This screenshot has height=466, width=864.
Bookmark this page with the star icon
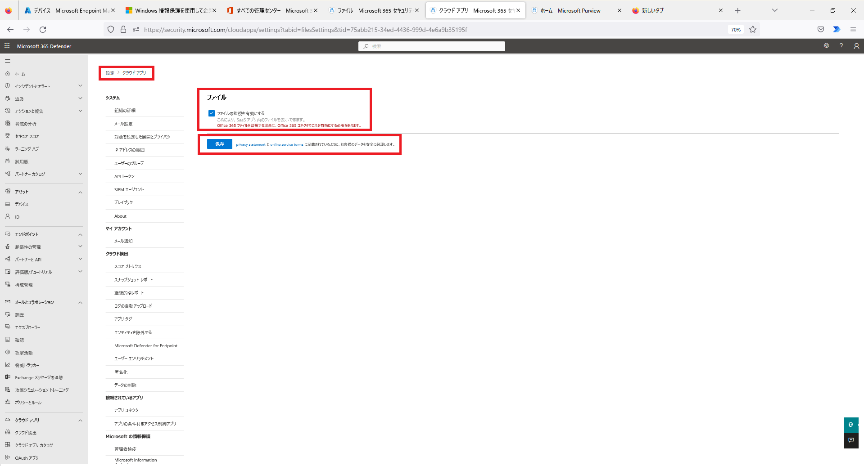pos(753,30)
